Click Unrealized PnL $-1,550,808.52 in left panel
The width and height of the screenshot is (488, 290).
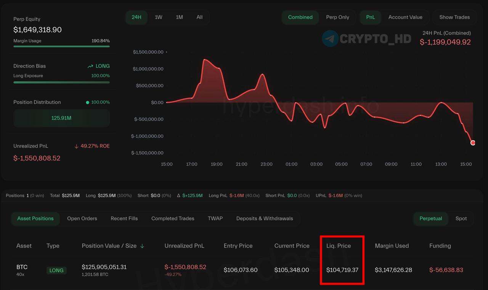click(37, 158)
